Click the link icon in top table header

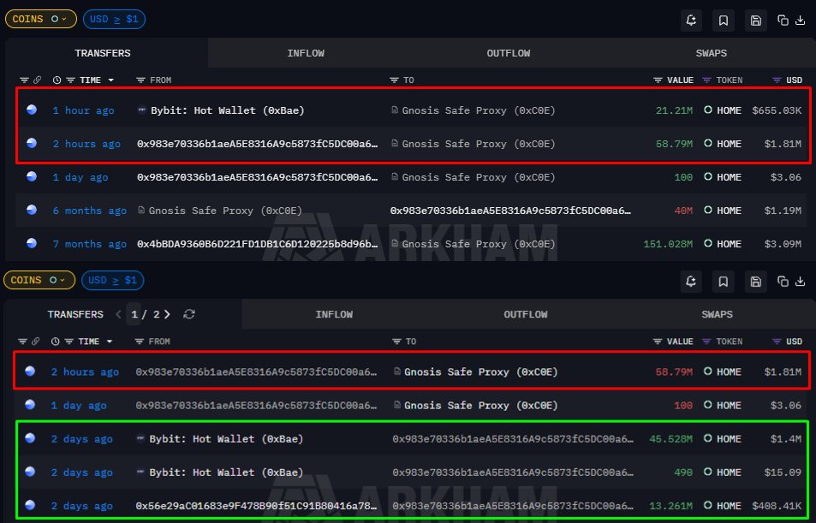[37, 80]
